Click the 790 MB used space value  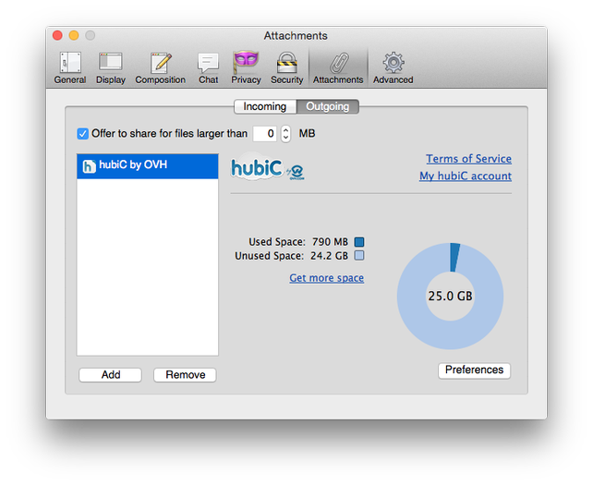[330, 242]
